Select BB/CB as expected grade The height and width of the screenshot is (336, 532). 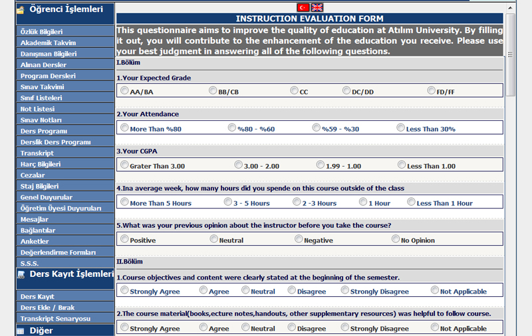[x=213, y=90]
